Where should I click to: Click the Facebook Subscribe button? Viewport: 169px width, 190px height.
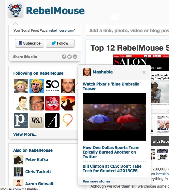click(30, 43)
